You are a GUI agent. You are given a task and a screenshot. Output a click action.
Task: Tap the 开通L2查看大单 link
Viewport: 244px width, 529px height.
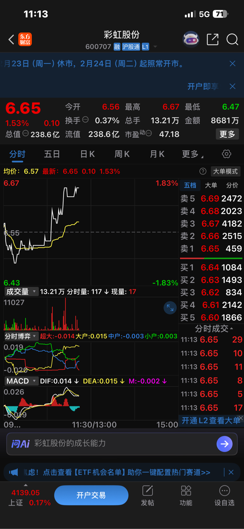click(x=211, y=421)
